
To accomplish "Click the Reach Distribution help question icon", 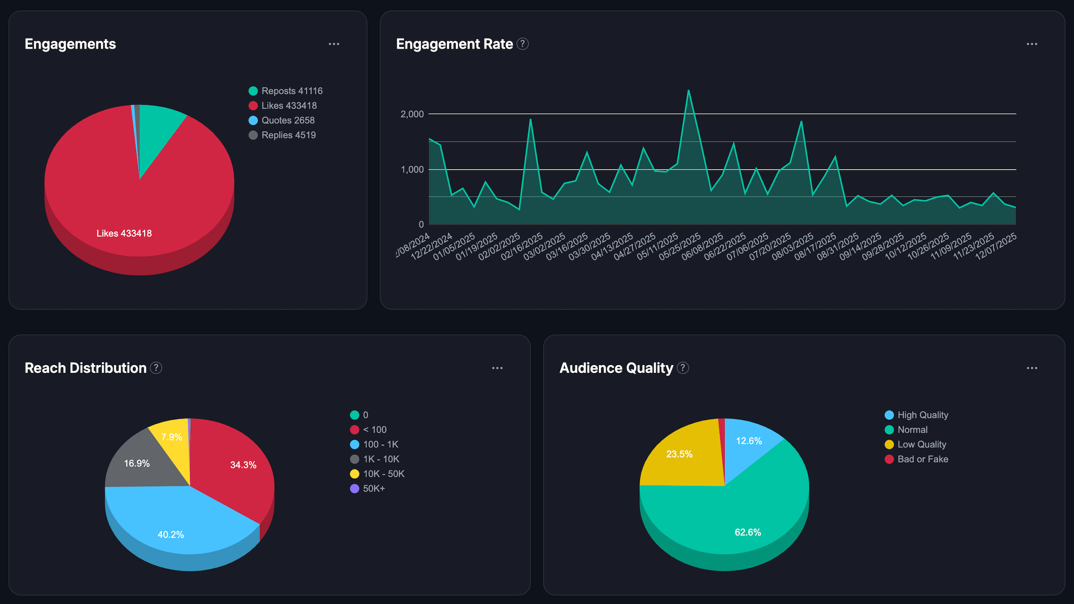I will point(156,368).
